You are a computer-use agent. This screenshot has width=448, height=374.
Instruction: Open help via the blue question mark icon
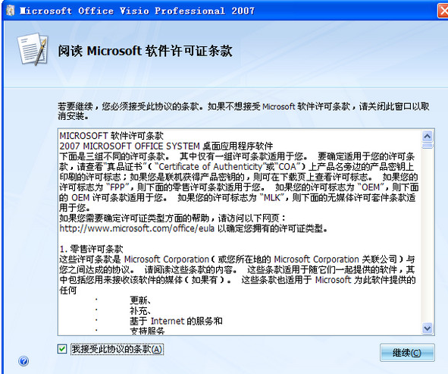click(x=23, y=361)
